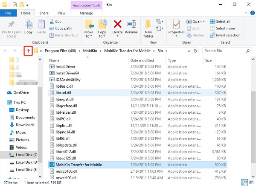Open the Move to menu

point(89,29)
